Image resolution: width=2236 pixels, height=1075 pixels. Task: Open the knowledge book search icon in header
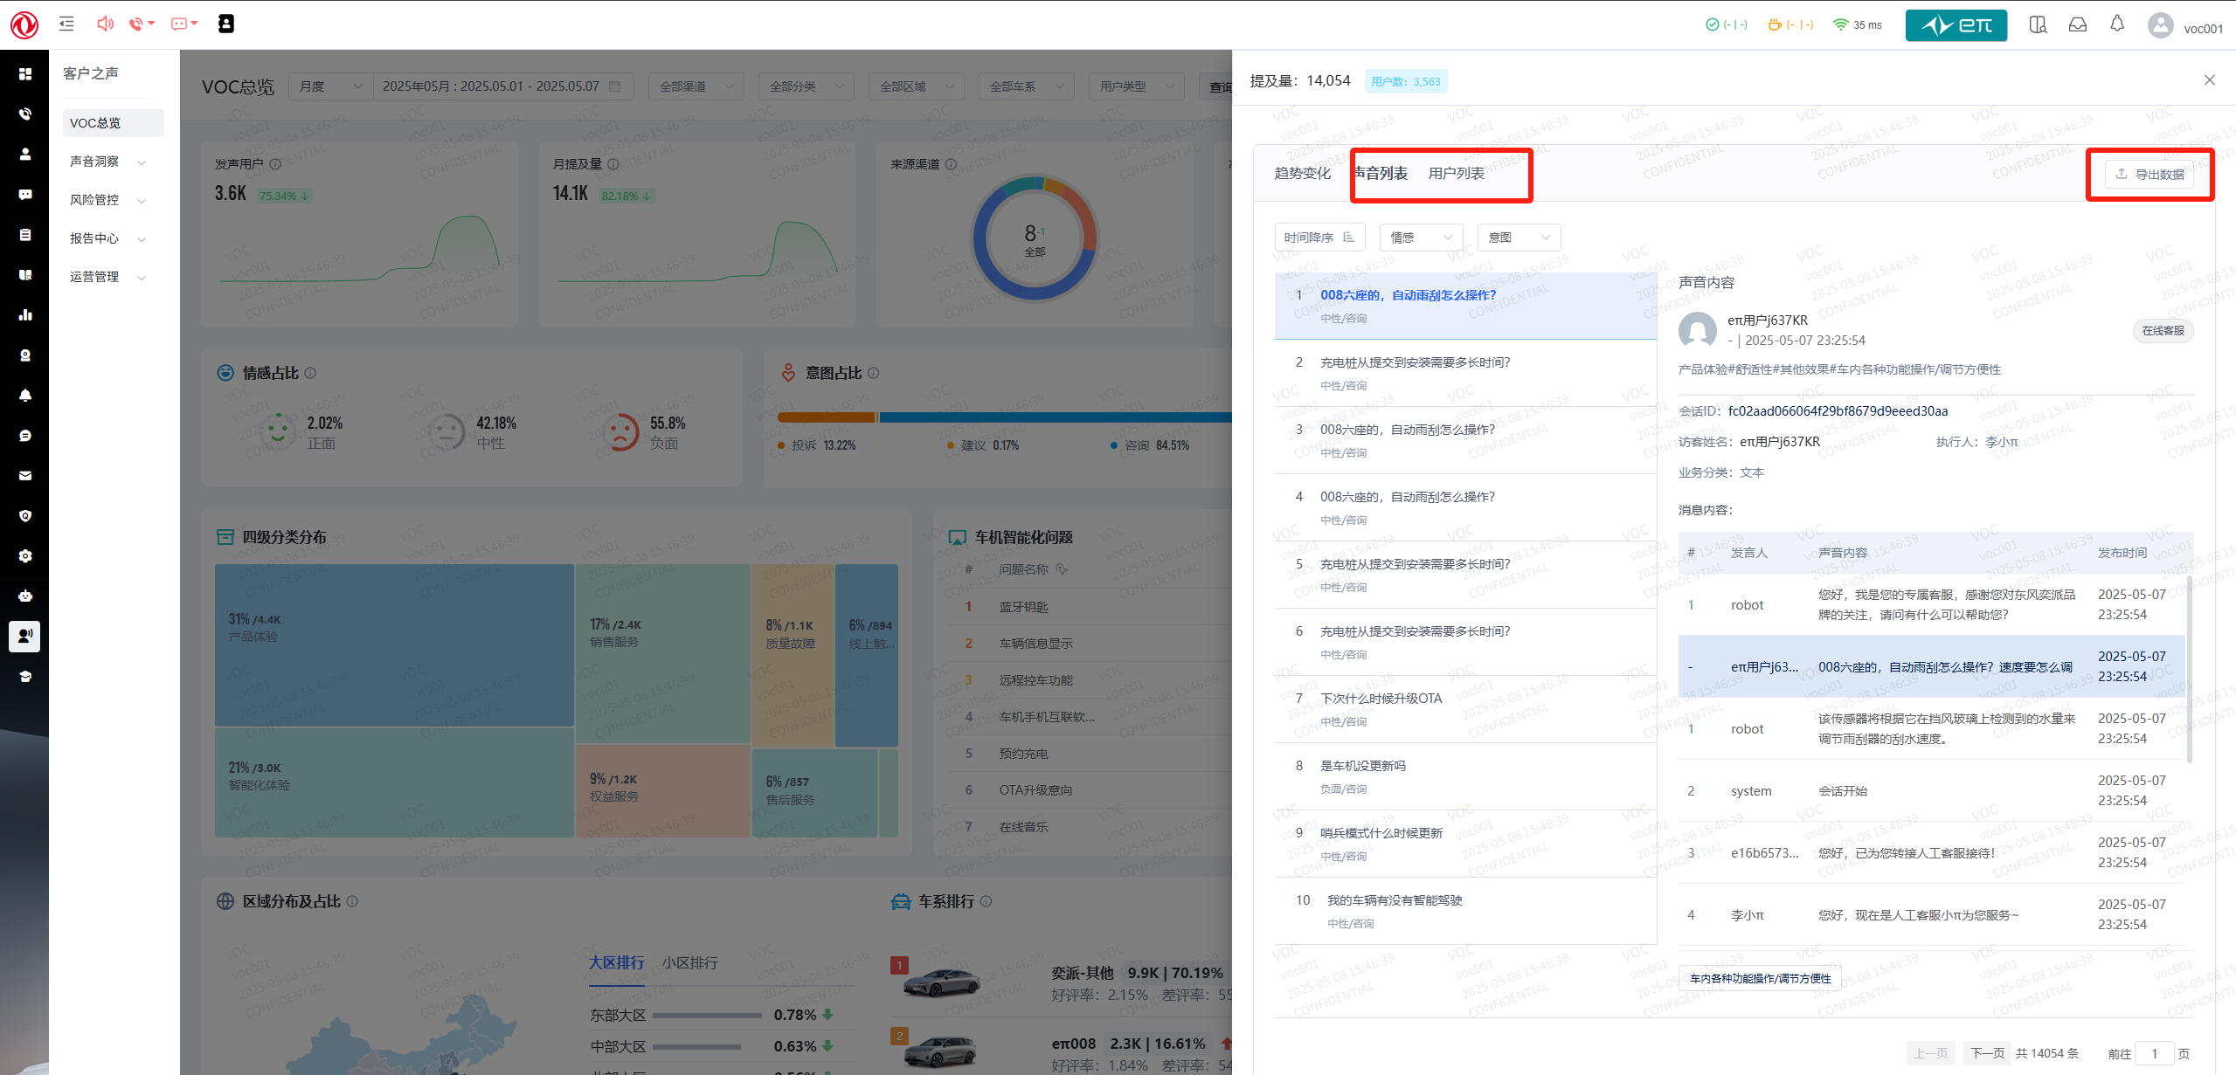coord(2038,24)
